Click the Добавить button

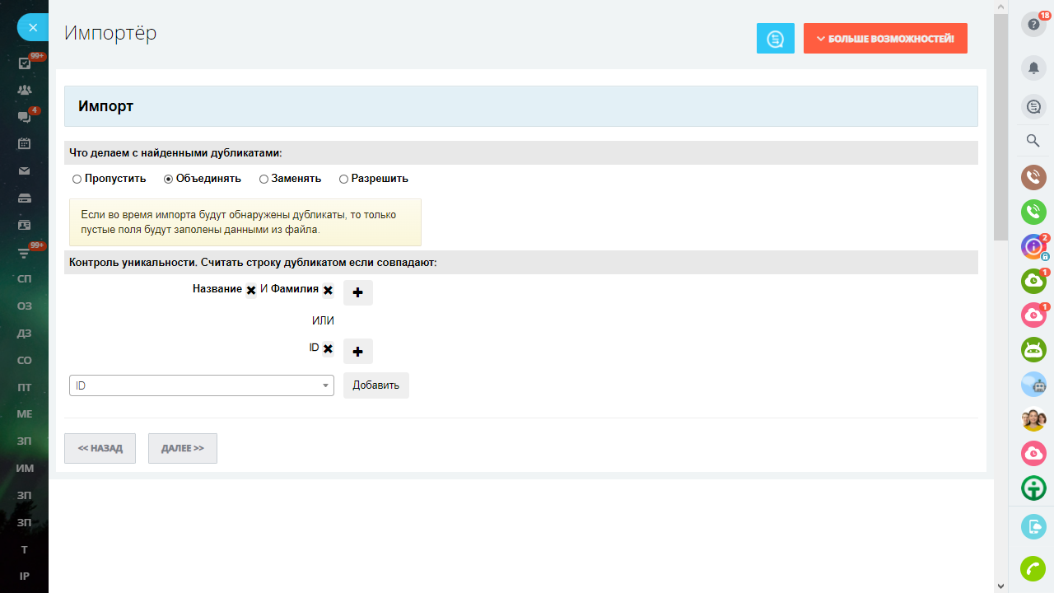click(x=376, y=385)
